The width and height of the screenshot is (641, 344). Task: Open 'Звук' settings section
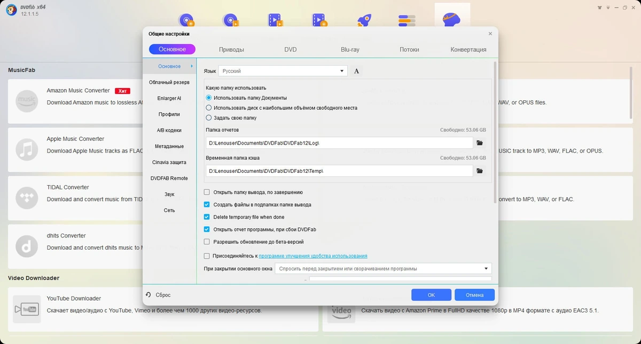click(x=169, y=194)
